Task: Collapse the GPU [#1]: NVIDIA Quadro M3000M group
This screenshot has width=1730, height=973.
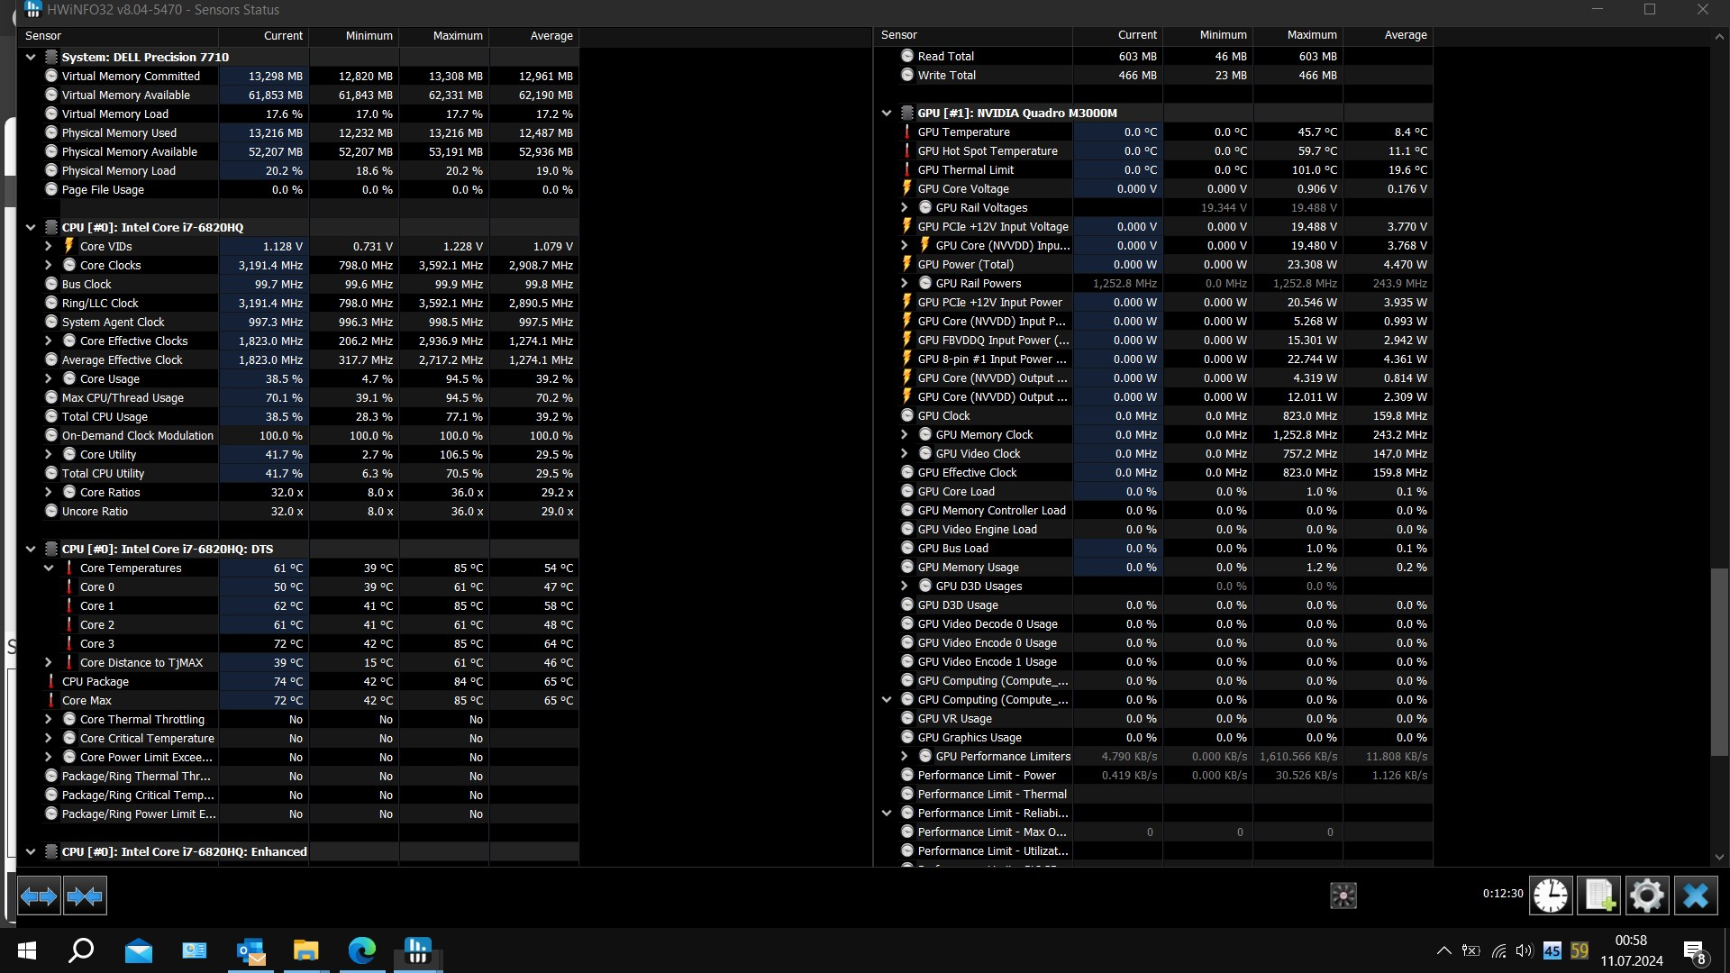Action: point(887,113)
